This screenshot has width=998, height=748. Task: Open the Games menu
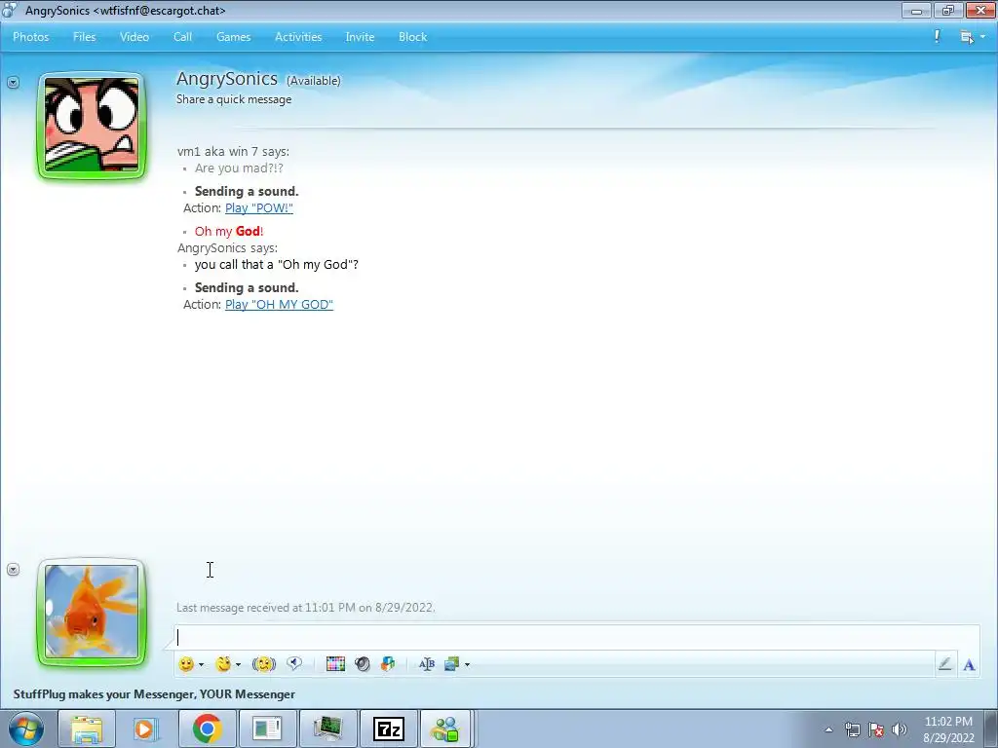coord(234,37)
